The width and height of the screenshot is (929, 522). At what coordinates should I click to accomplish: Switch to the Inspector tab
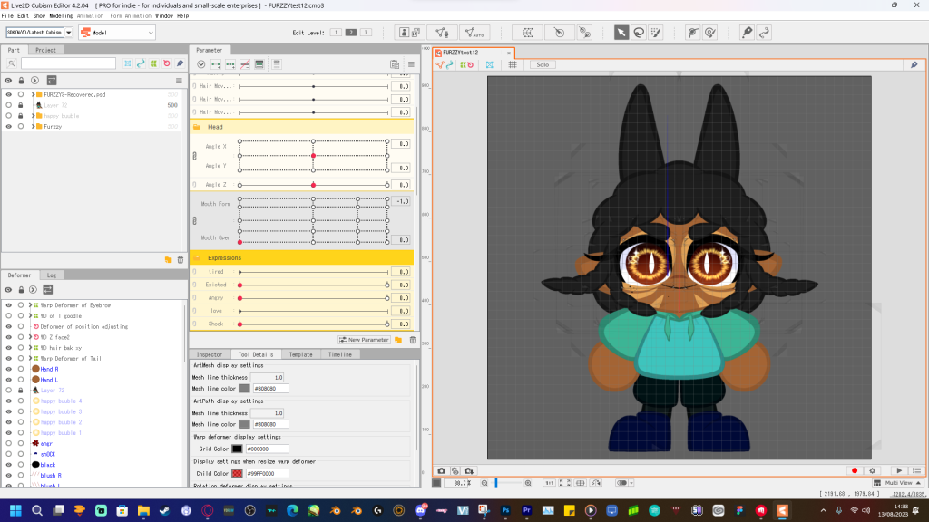click(x=210, y=354)
